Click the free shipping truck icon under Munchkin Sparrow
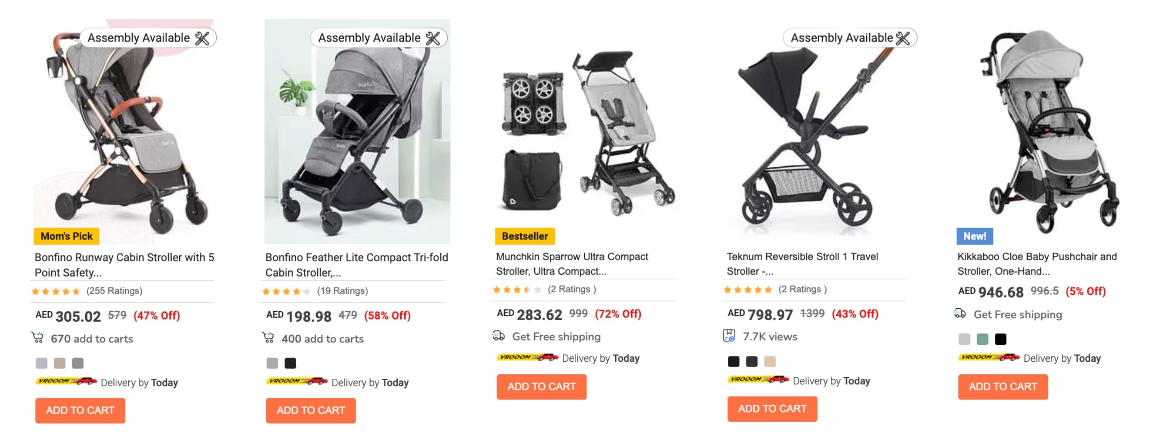 pos(498,336)
